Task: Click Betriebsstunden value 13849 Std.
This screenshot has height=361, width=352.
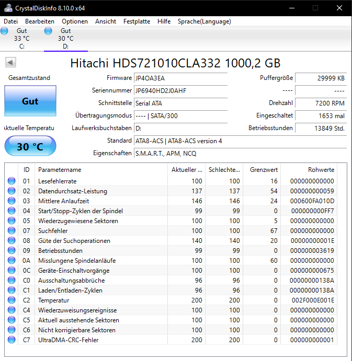Action: pos(321,128)
